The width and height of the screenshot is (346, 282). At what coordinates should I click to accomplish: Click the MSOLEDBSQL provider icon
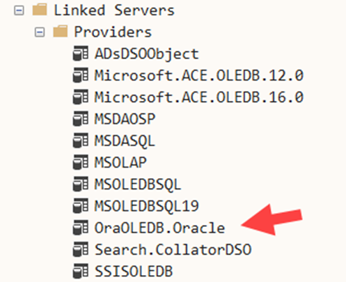point(81,184)
